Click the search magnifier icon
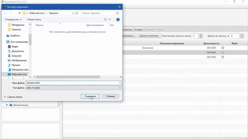Screen dimensions: 248x139 (117, 13)
